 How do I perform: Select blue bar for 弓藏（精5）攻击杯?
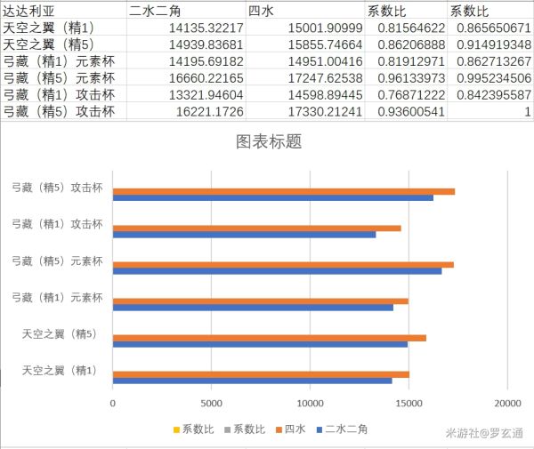[273, 197]
